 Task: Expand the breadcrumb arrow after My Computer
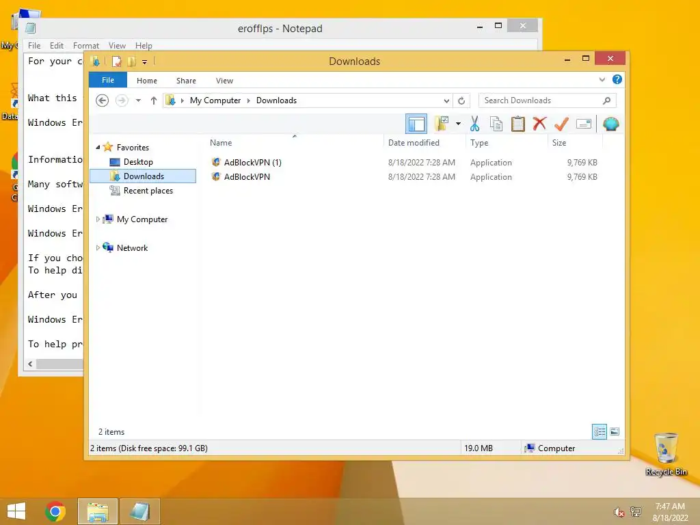249,100
